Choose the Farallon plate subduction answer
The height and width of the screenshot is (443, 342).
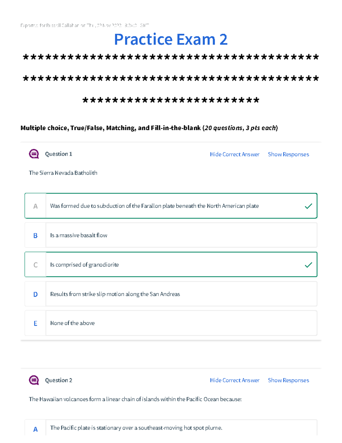pos(154,206)
